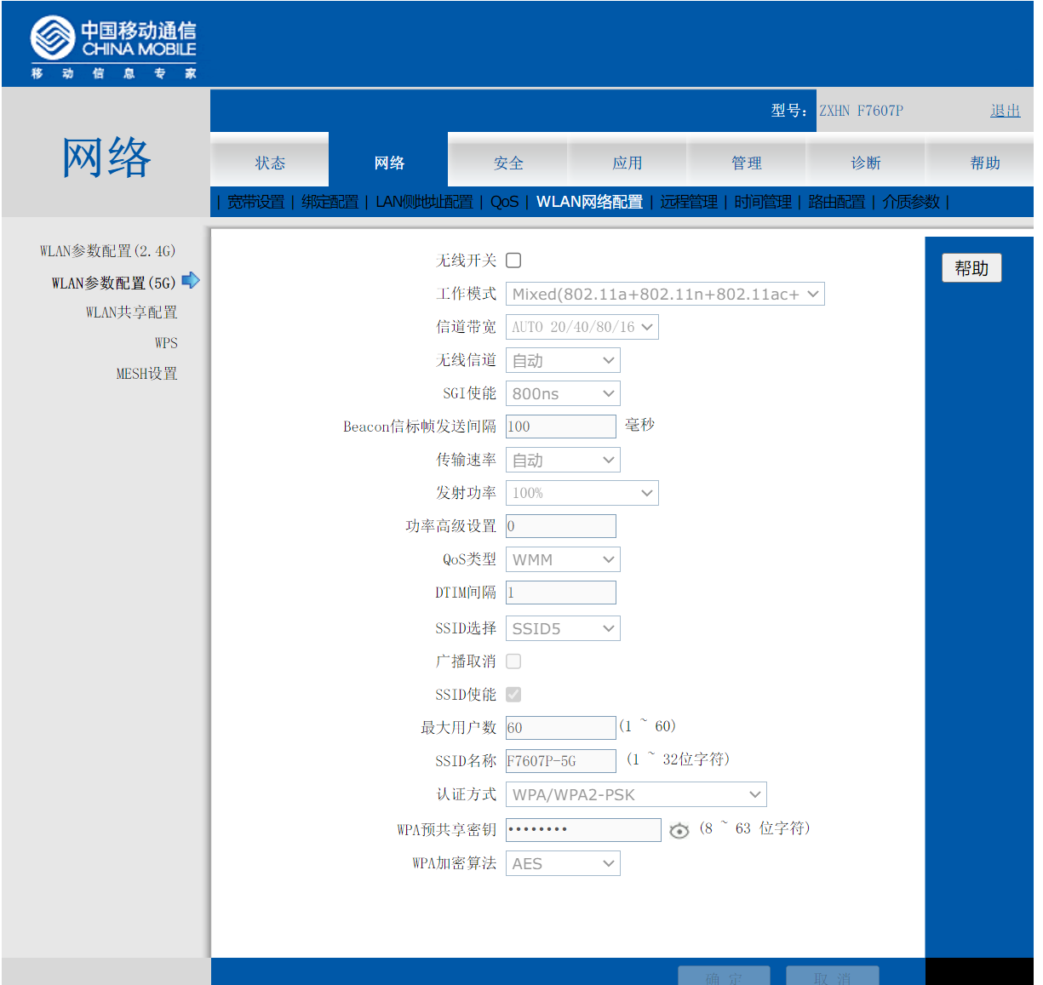The height and width of the screenshot is (985, 1043).
Task: Show WPA pre-shared key with eye icon
Action: click(x=679, y=831)
